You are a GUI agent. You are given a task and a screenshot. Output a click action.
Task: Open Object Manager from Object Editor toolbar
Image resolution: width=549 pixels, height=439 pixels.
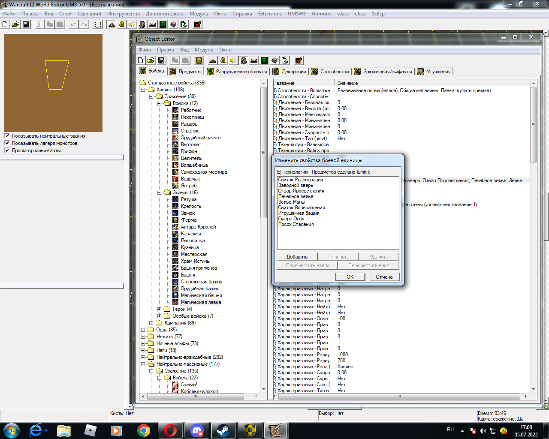point(274,60)
